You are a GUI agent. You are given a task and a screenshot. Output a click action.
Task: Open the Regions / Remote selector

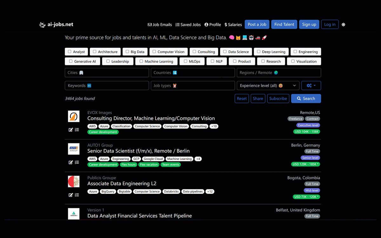pos(279,73)
